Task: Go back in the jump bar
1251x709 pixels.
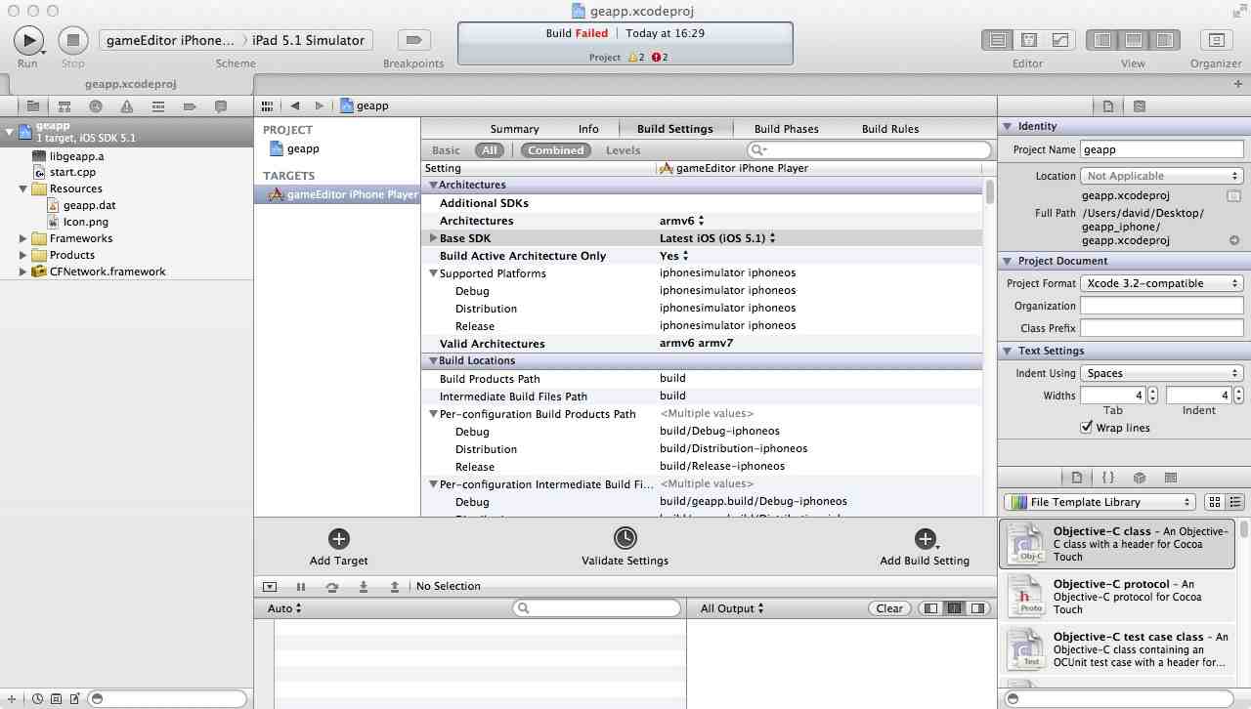Action: tap(294, 105)
